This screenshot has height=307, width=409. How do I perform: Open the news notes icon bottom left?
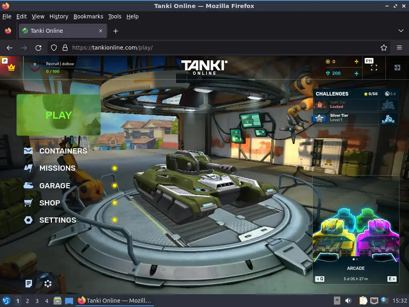[x=29, y=283]
